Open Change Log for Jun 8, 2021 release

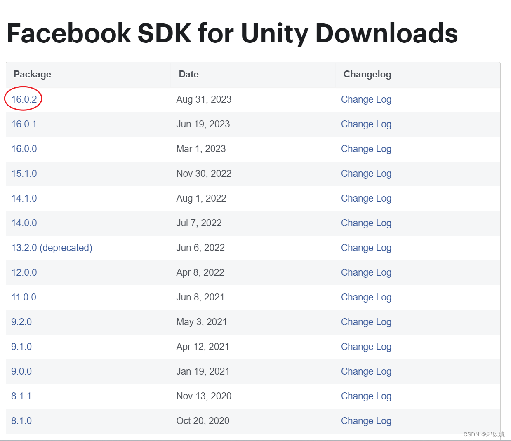366,298
